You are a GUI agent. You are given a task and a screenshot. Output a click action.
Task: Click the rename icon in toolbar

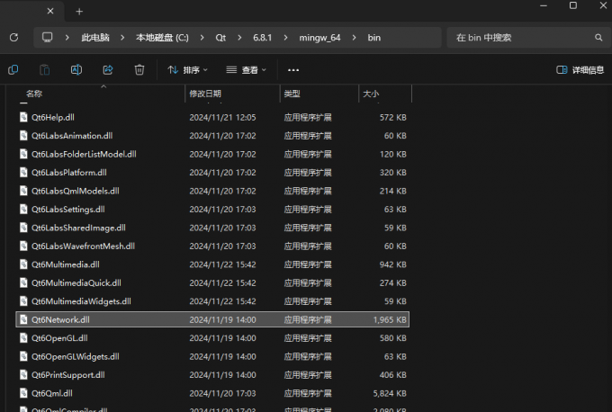coord(77,69)
